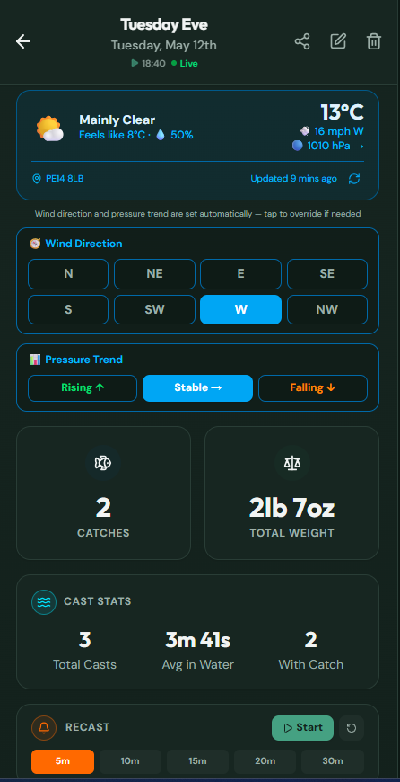Click the pressure icon beside 1010 hPa
This screenshot has width=400, height=782.
click(298, 146)
